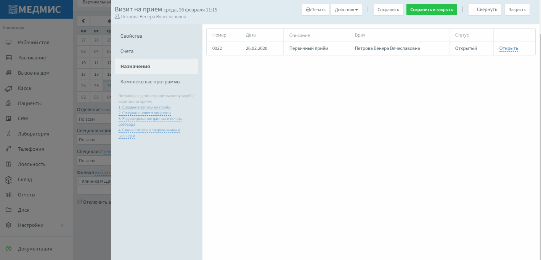
Task: Click the Филиал выбрать link
Action: pyautogui.click(x=103, y=172)
